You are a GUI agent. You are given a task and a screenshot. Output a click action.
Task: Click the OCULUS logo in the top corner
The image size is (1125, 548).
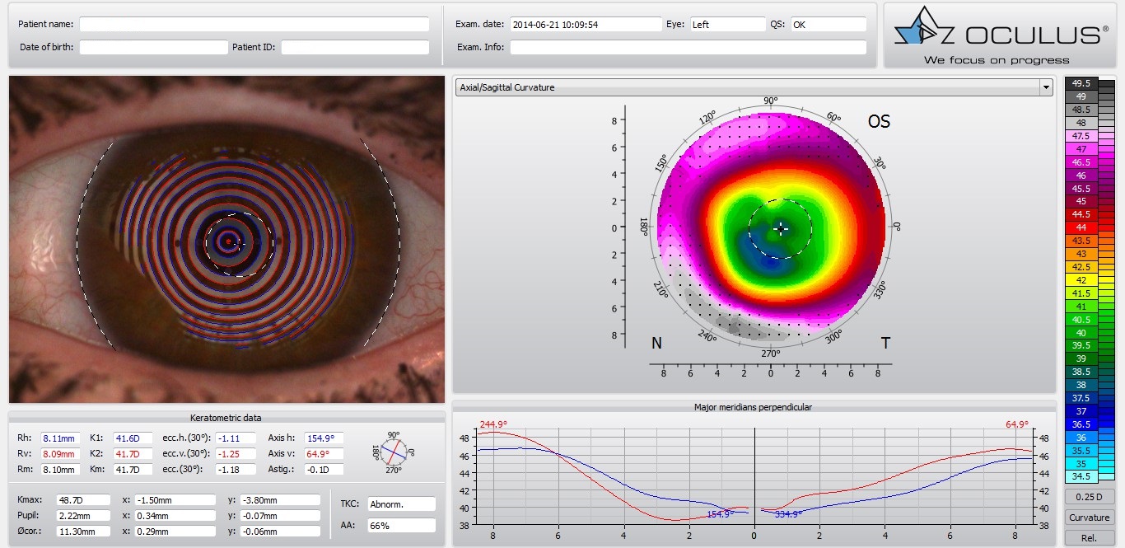coord(1001,33)
